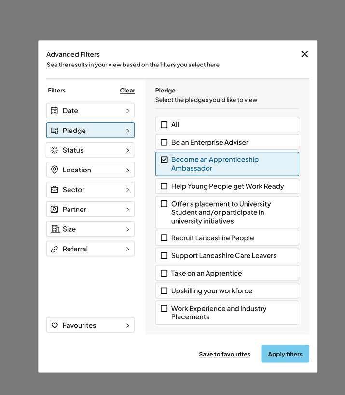This screenshot has width=345, height=395.
Task: Expand the Favourites chevron arrow
Action: tap(127, 325)
